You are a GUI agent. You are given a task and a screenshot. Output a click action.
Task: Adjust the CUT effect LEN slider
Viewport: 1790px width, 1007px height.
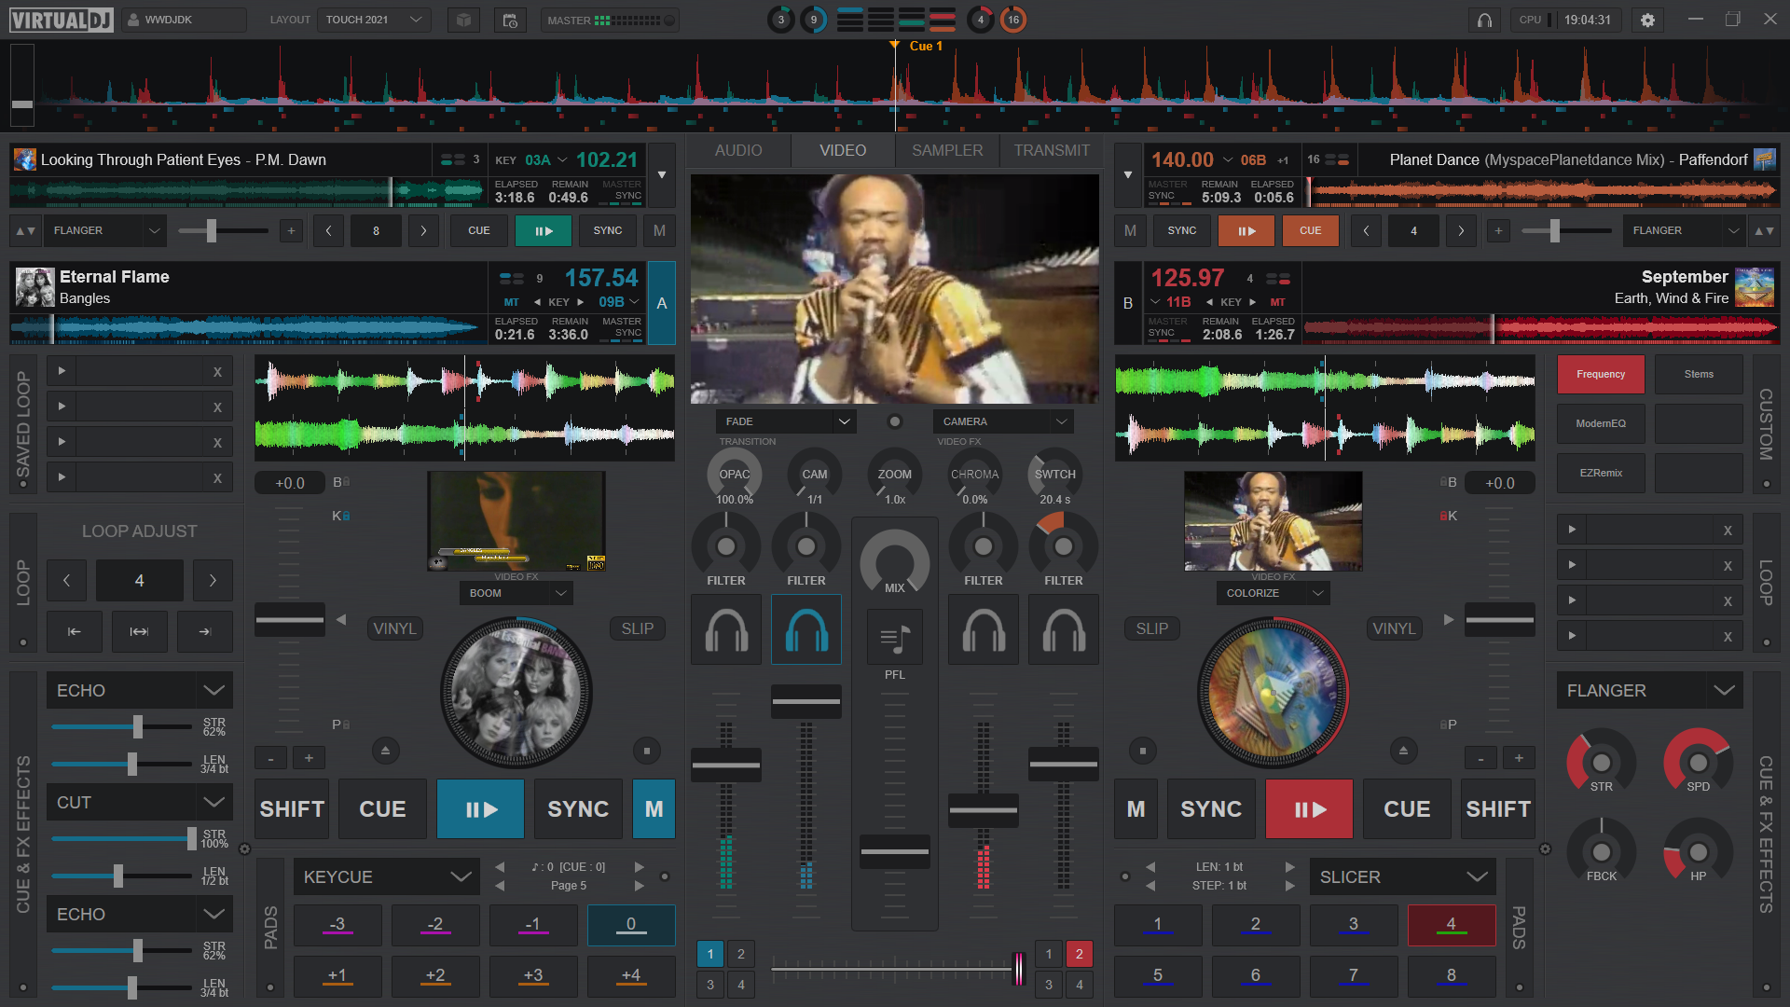[x=121, y=876]
